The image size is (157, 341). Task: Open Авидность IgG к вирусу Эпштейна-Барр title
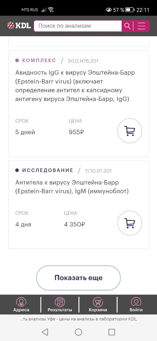pos(75,86)
